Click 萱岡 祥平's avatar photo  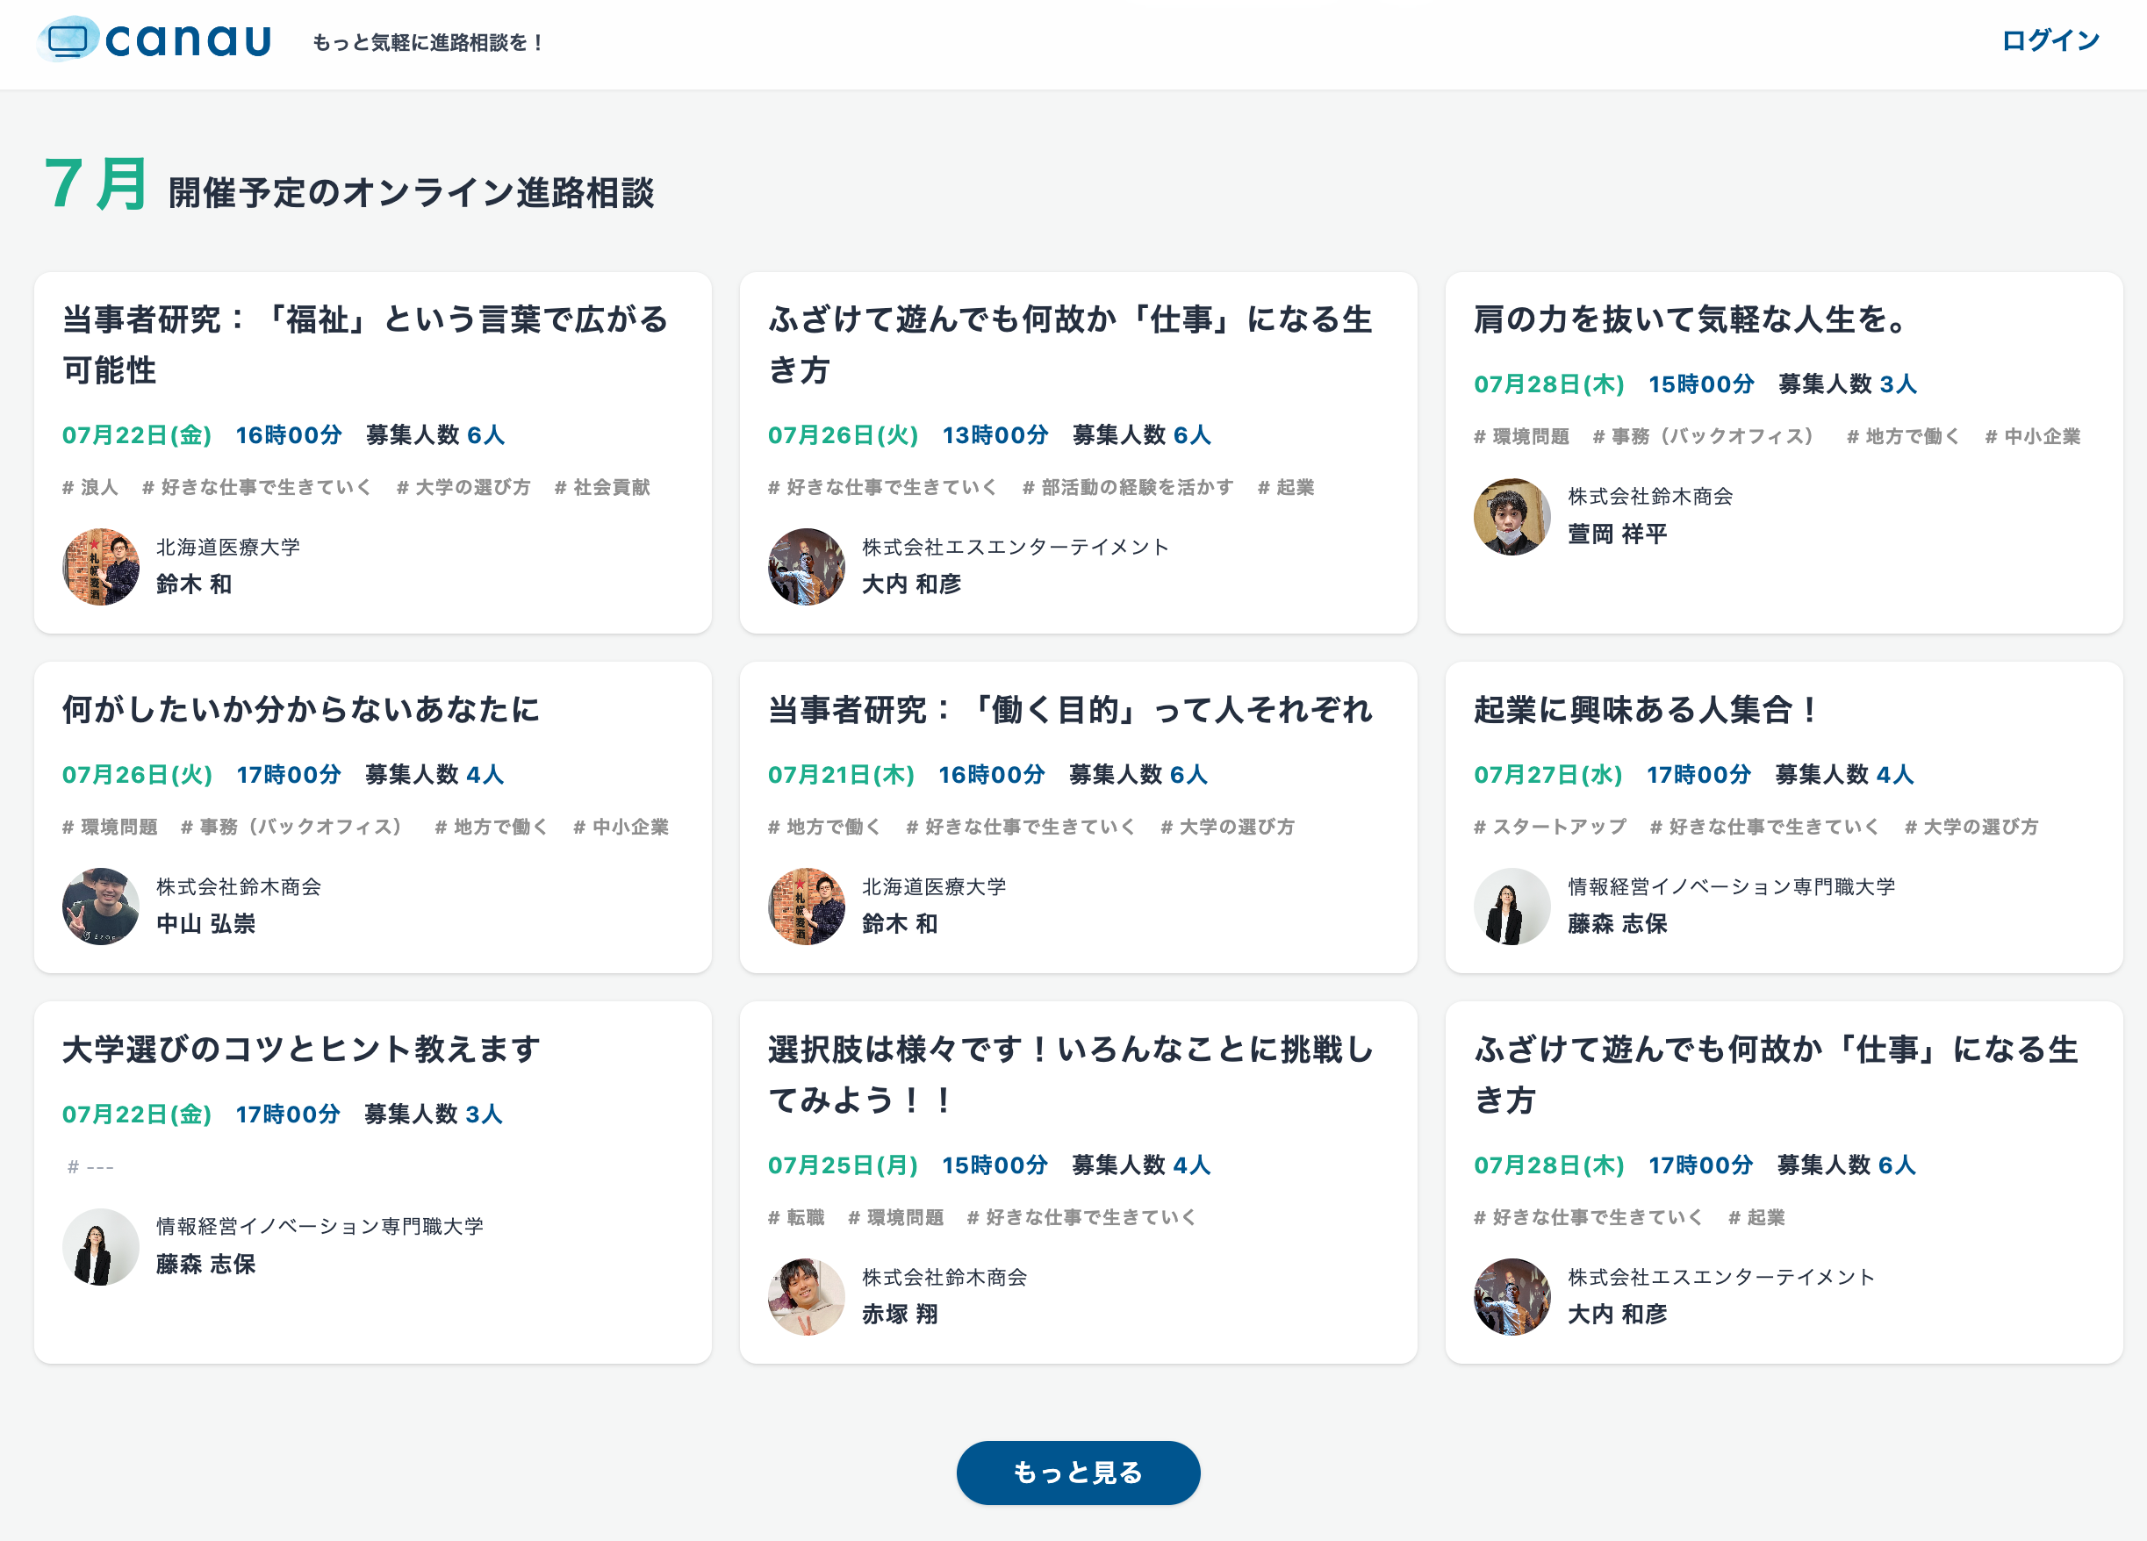(1511, 516)
